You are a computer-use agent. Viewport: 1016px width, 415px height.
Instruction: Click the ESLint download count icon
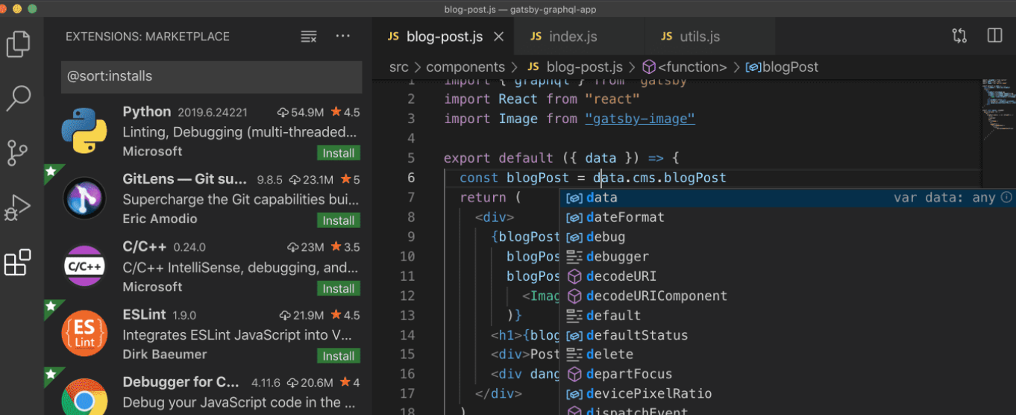(x=285, y=315)
